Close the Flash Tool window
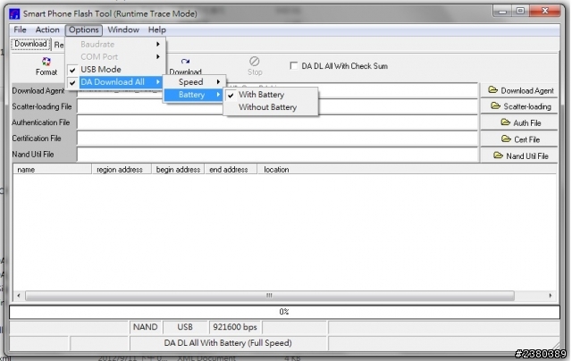The image size is (572, 361). pyautogui.click(x=545, y=12)
